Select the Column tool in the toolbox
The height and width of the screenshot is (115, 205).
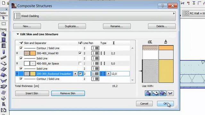[4, 51]
